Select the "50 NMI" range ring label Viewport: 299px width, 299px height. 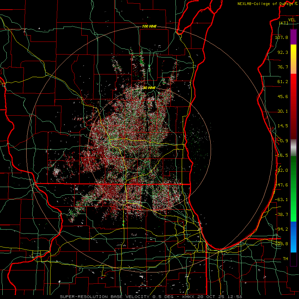point(149,88)
